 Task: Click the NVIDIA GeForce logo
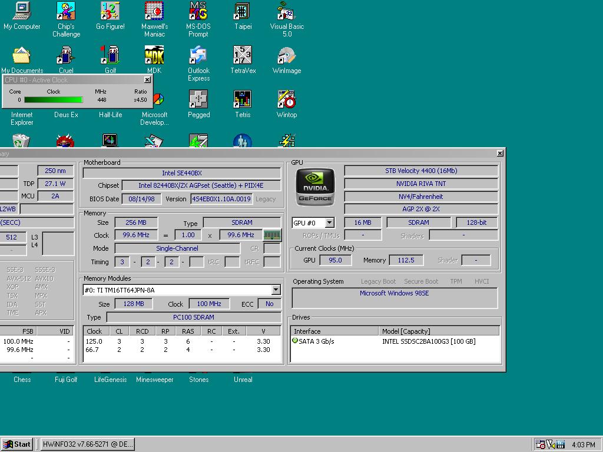315,187
